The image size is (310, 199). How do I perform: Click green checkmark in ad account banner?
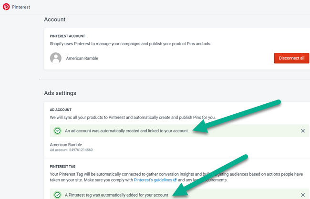(x=57, y=130)
